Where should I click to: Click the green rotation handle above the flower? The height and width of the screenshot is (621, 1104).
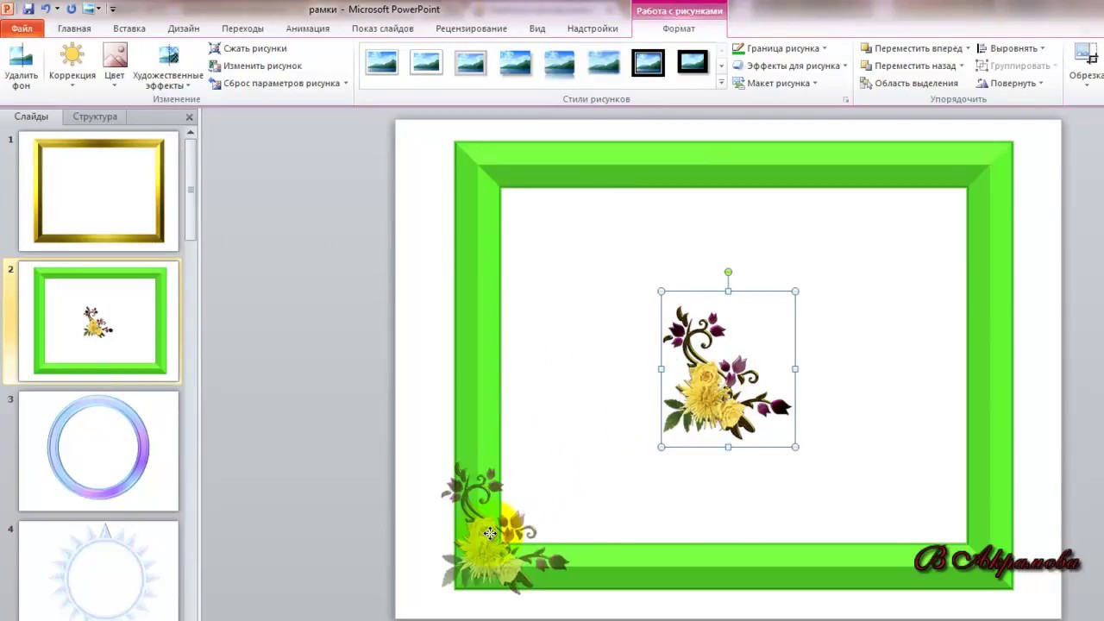click(x=728, y=273)
